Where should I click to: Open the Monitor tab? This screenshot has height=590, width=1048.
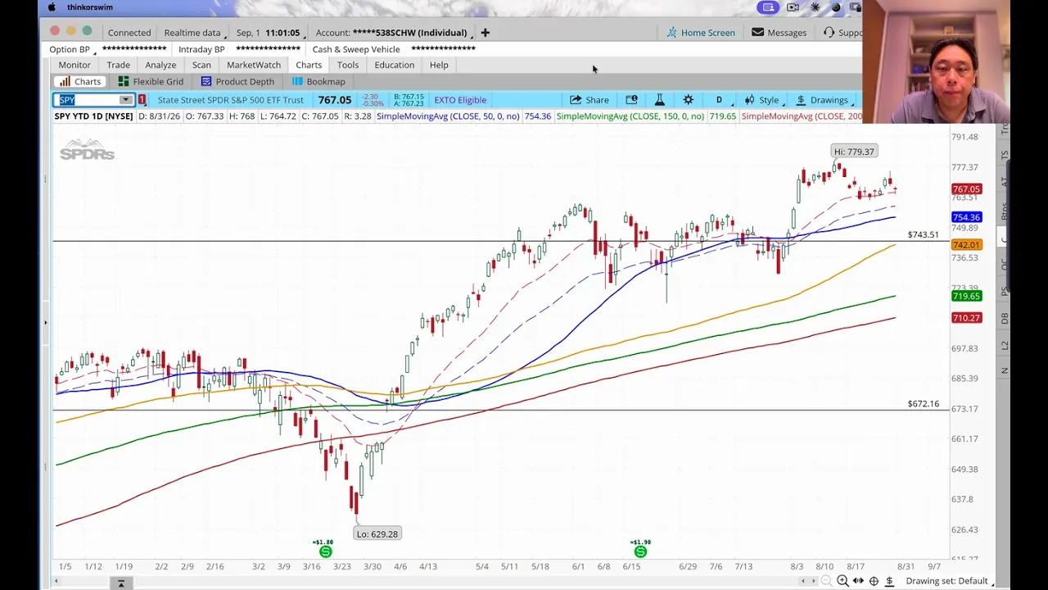(x=75, y=65)
